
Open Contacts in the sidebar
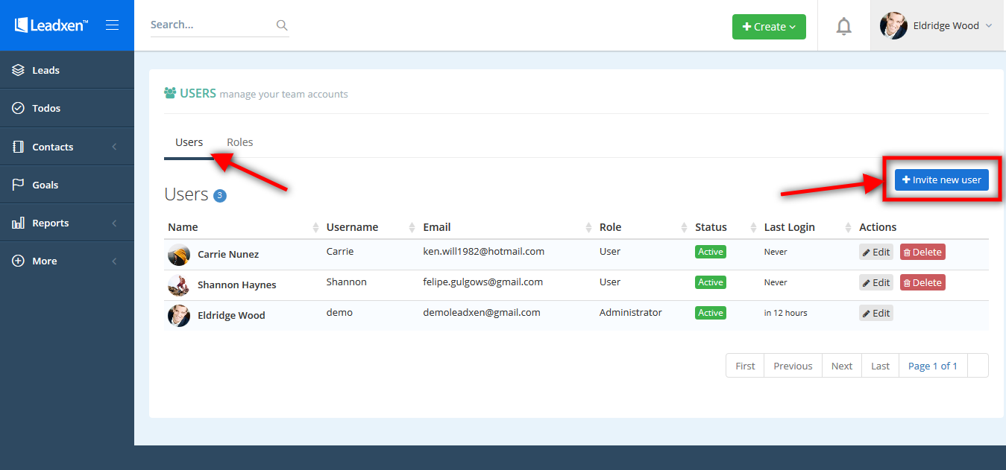click(x=67, y=147)
